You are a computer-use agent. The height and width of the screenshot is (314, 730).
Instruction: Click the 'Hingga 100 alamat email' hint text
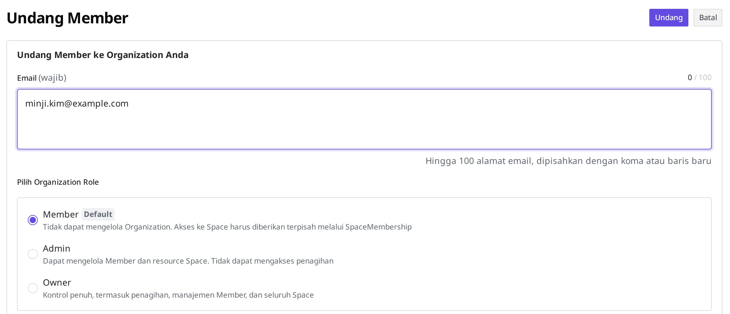pyautogui.click(x=568, y=161)
